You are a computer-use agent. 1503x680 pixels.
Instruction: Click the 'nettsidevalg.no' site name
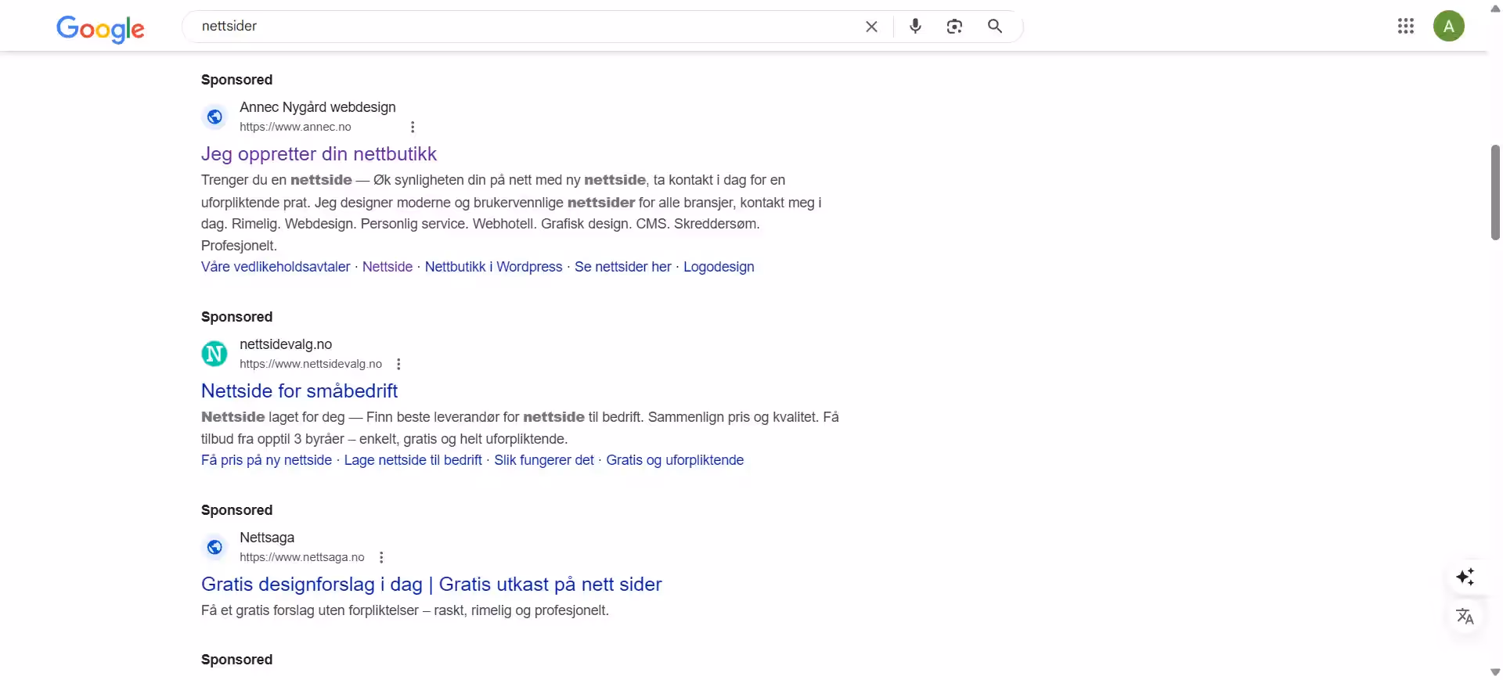click(286, 344)
